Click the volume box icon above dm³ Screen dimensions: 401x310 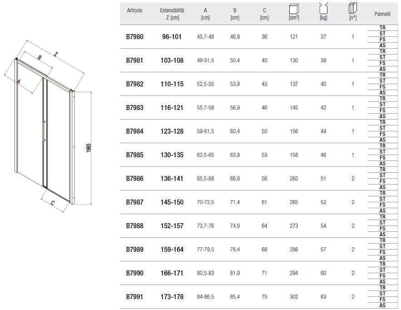coord(293,9)
